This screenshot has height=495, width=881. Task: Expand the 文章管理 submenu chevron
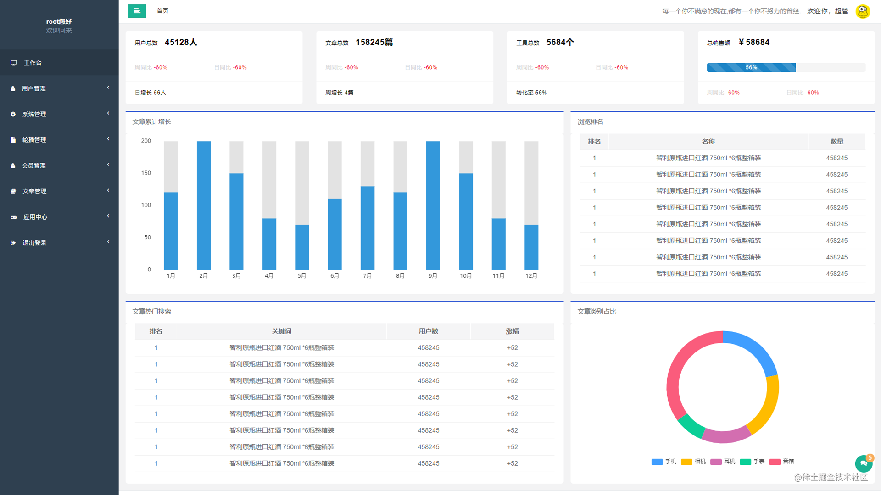pyautogui.click(x=108, y=190)
